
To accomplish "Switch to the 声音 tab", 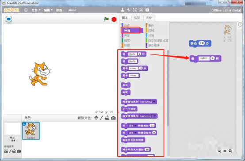I will pyautogui.click(x=149, y=18).
